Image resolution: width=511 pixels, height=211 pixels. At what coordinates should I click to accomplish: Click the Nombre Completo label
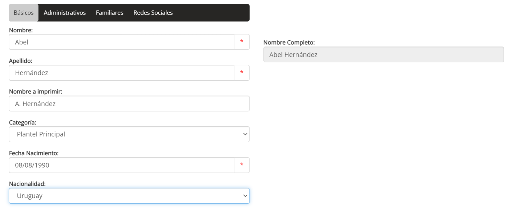289,42
